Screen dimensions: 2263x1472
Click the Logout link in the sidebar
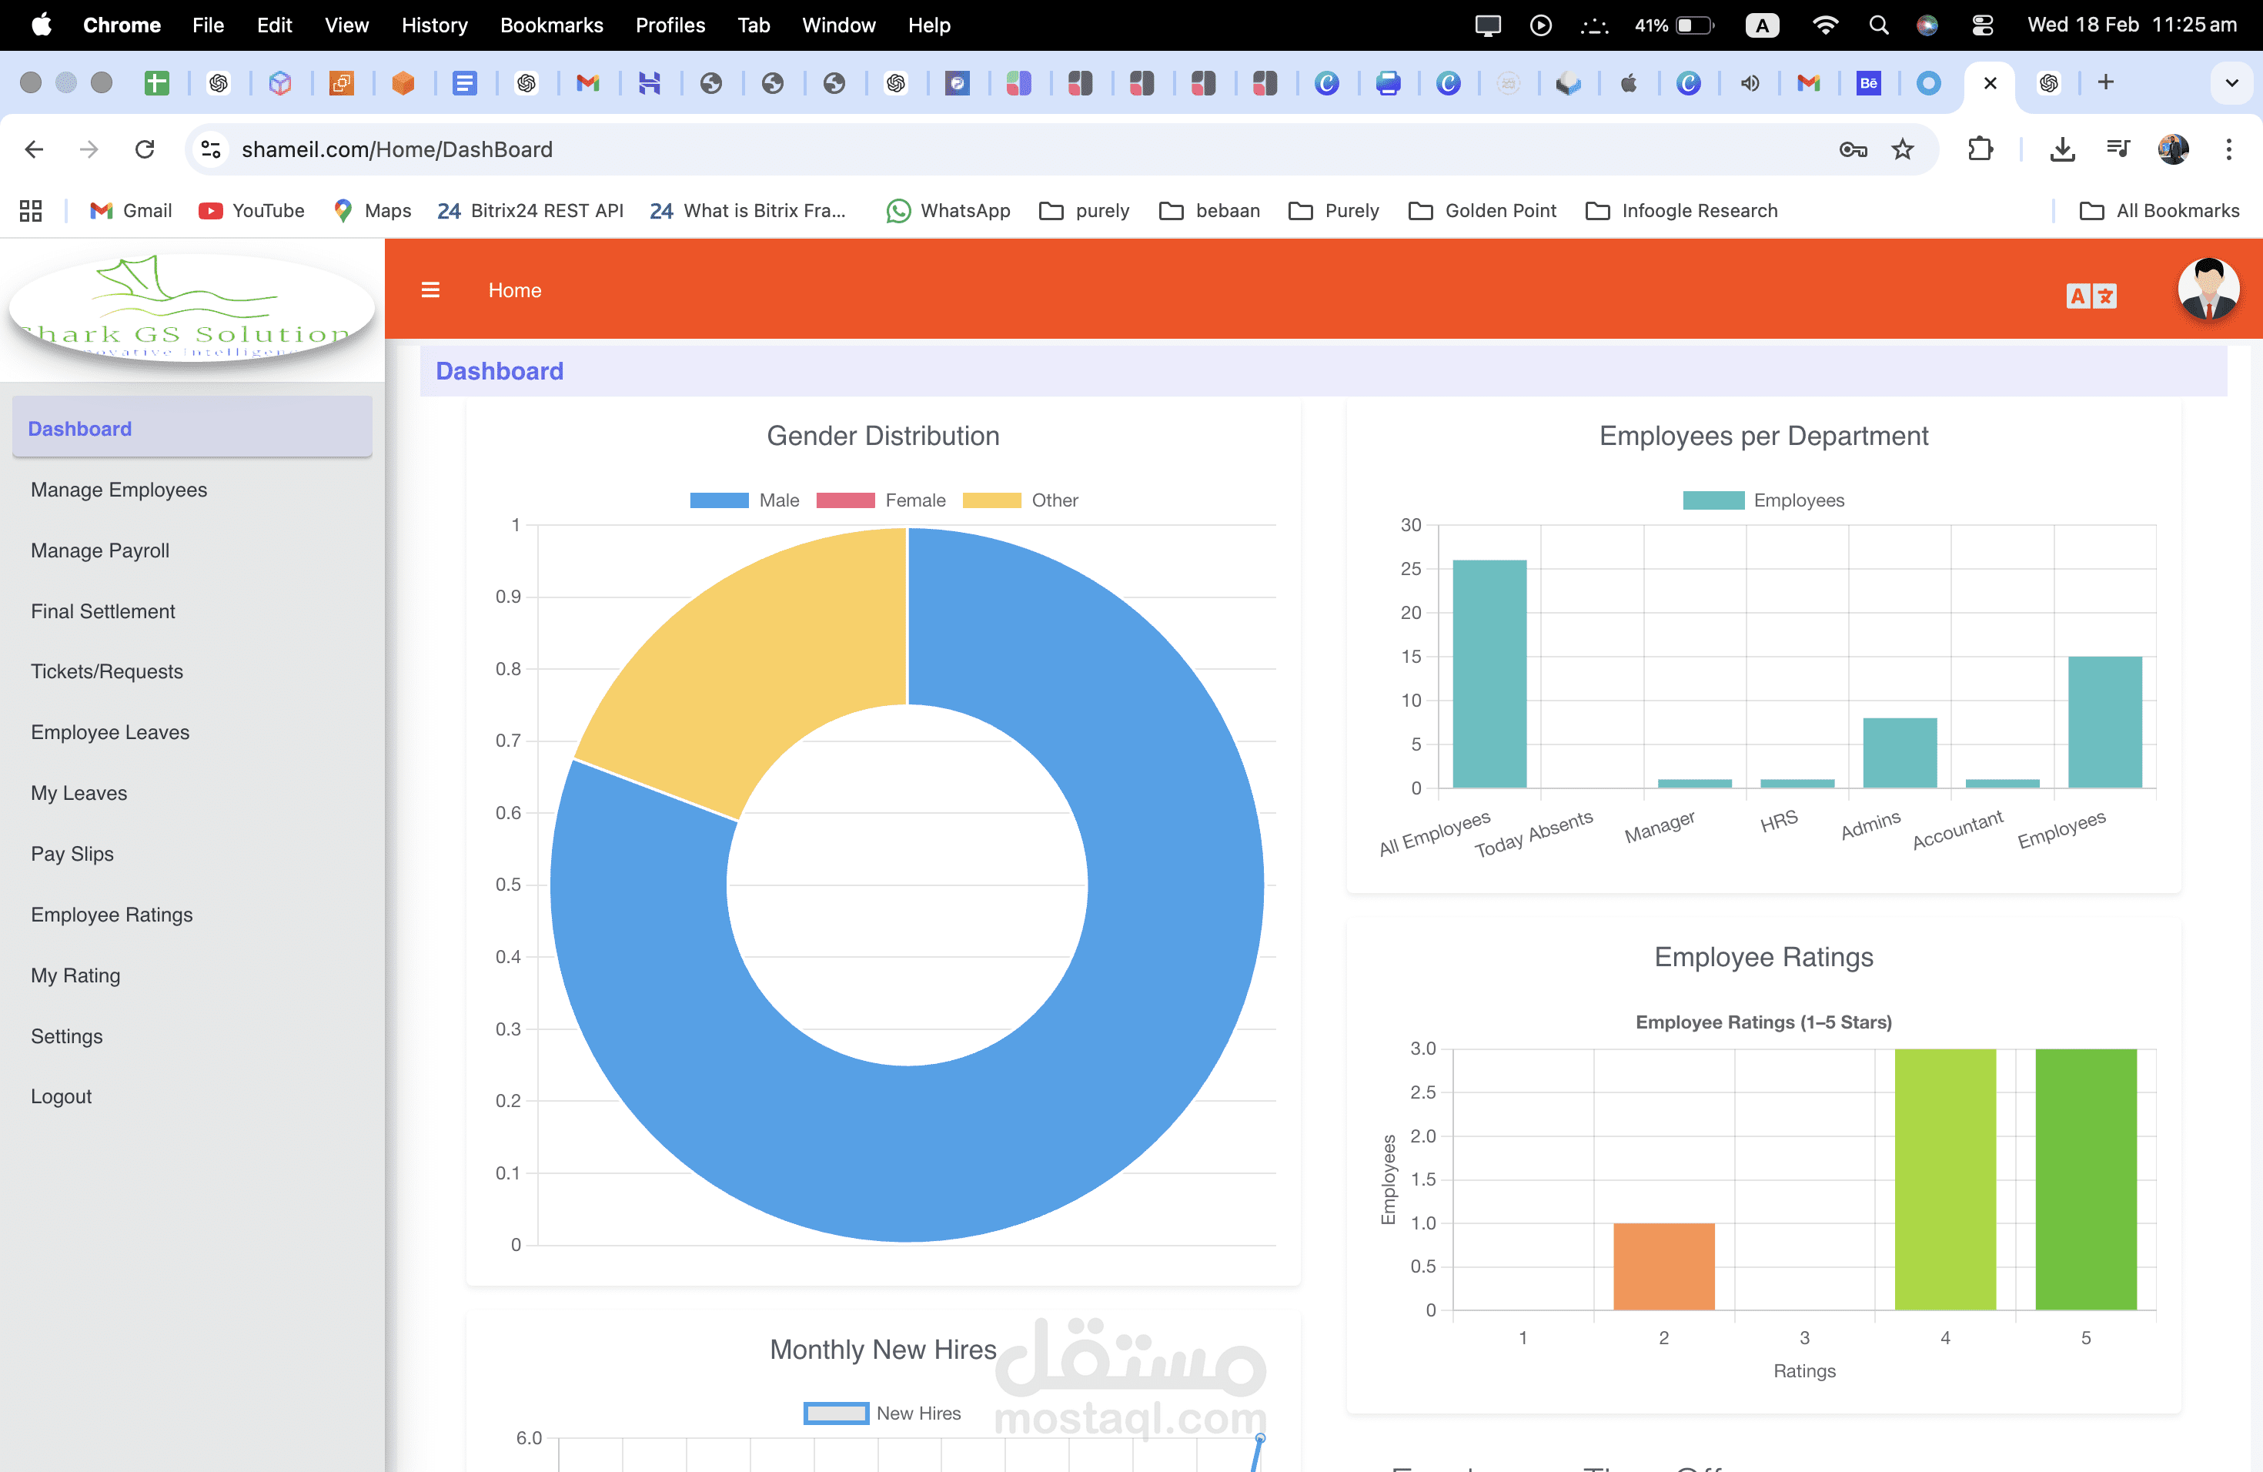61,1096
